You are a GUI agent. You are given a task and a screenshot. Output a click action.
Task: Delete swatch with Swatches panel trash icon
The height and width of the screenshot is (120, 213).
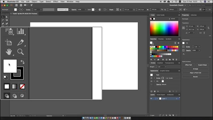[x=176, y=60]
